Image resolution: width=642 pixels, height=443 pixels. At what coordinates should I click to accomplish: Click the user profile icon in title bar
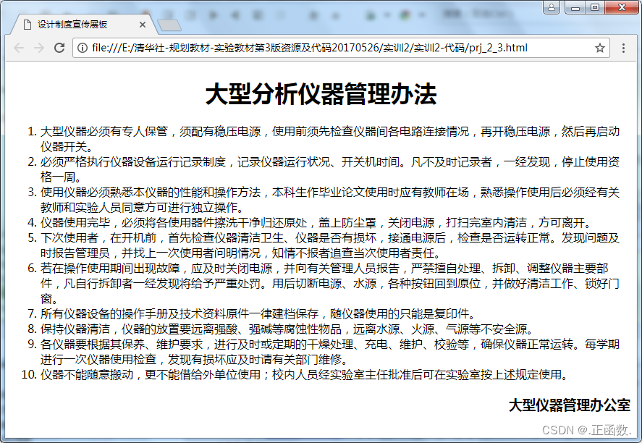coord(552,7)
